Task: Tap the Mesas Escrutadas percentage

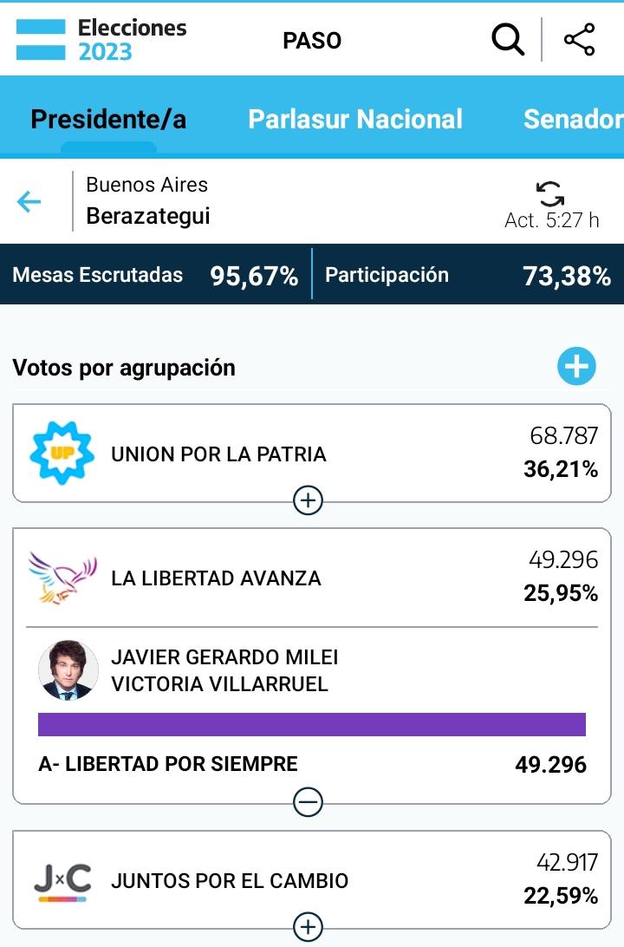Action: (254, 276)
